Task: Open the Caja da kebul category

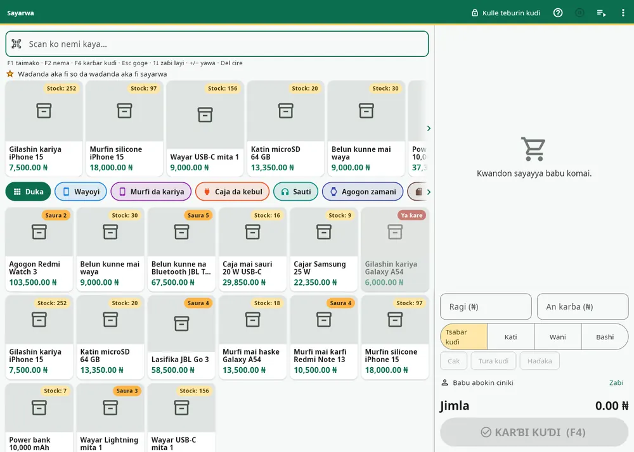Action: coord(232,192)
